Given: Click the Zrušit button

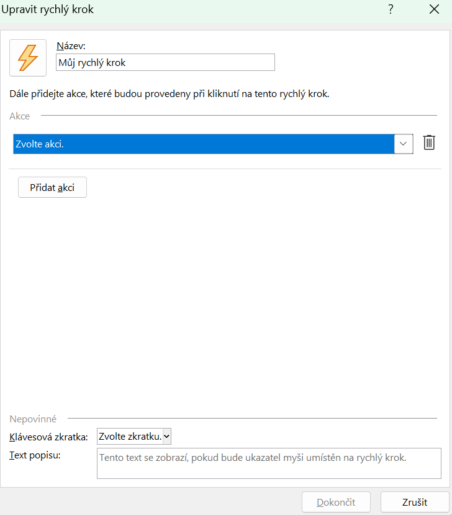Looking at the screenshot, I should click(414, 502).
